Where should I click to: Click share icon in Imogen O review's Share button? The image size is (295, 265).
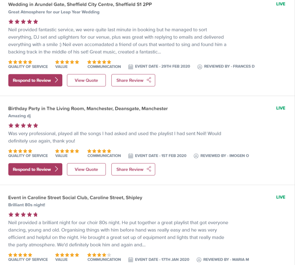[149, 169]
